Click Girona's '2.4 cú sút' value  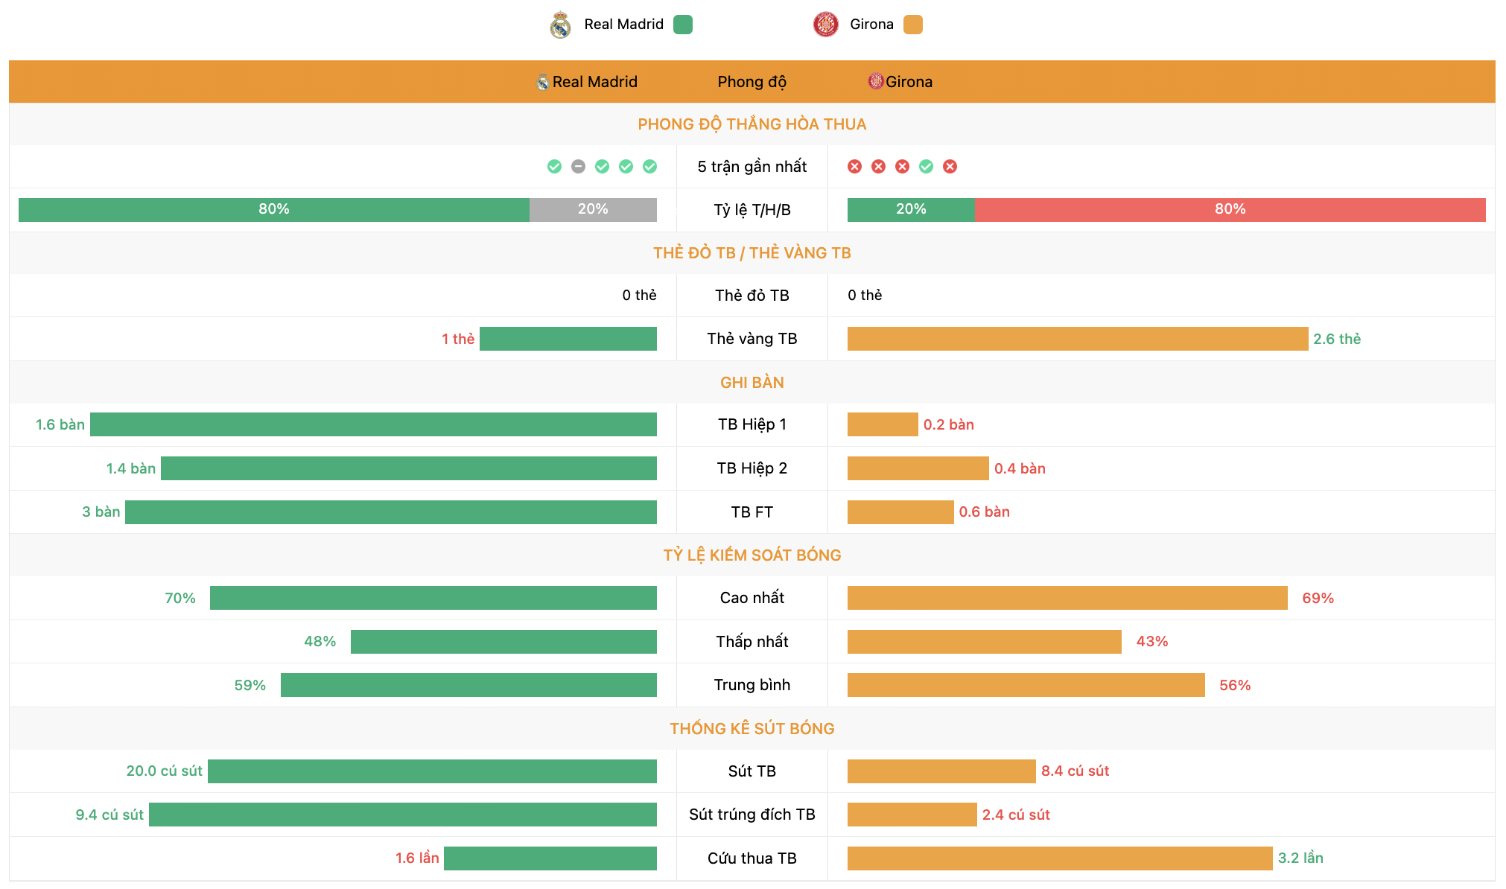[x=1016, y=815]
